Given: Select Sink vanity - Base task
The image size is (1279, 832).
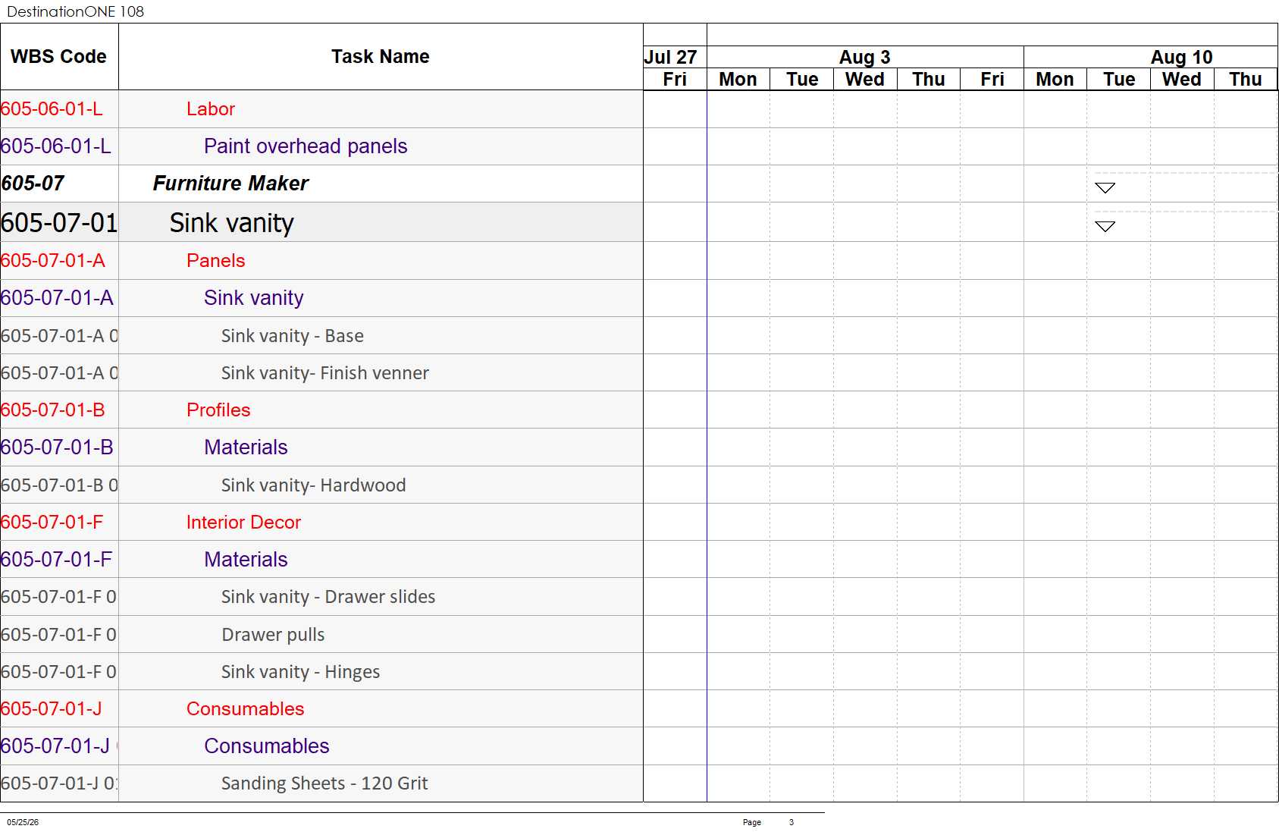Looking at the screenshot, I should click(x=293, y=336).
